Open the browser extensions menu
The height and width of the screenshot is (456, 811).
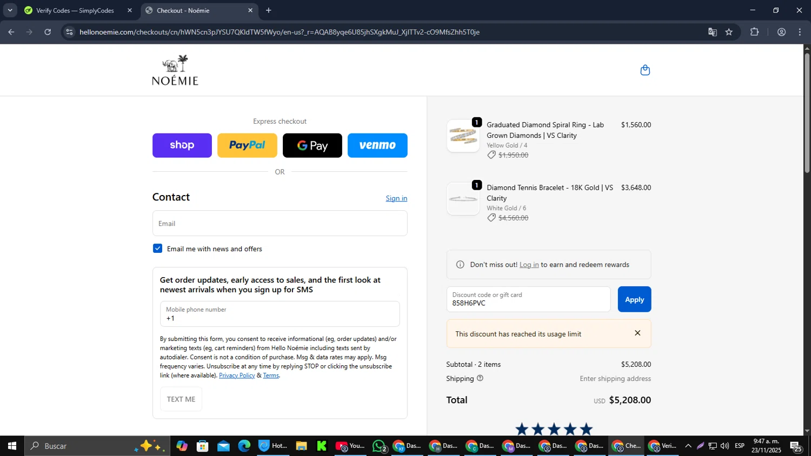pyautogui.click(x=755, y=32)
